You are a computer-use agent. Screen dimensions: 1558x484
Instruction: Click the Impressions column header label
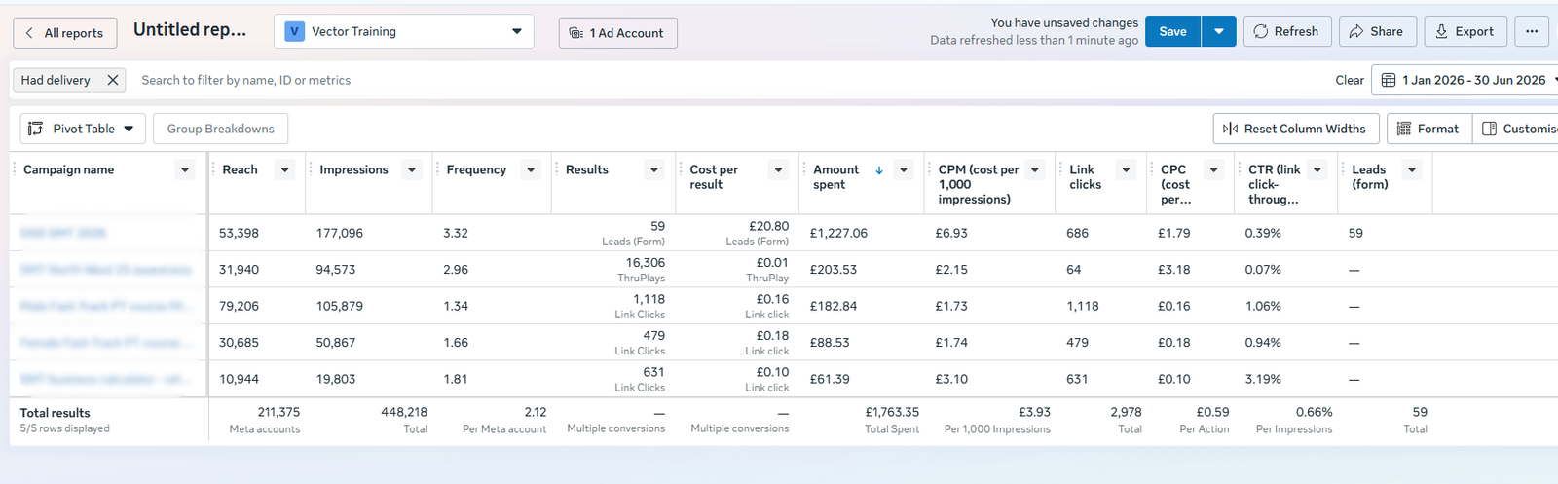pyautogui.click(x=353, y=169)
